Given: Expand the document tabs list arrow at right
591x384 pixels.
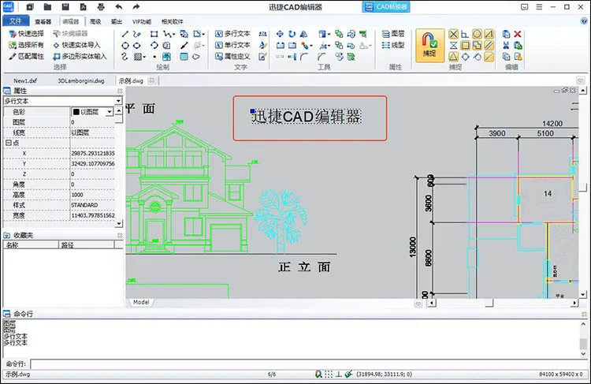Looking at the screenshot, I should coord(580,80).
